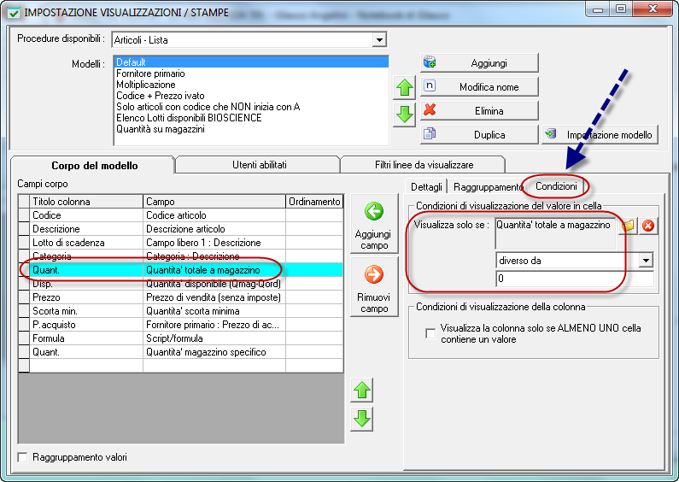
Task: Click the Ordinamento column header
Action: tap(314, 202)
